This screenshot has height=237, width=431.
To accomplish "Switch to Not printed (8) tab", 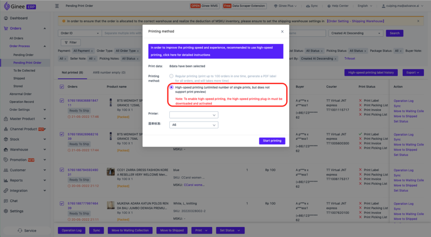I will tap(72, 72).
